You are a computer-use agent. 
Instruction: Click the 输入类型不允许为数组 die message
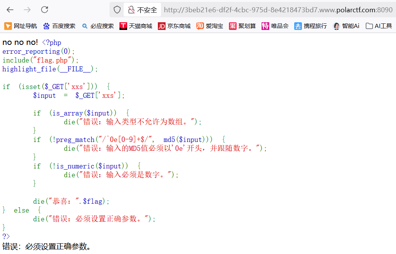133,122
